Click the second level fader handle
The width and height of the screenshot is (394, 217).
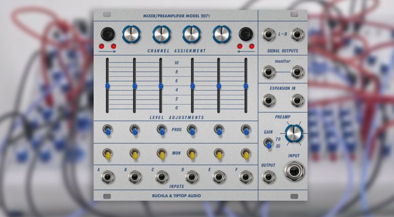[135, 86]
